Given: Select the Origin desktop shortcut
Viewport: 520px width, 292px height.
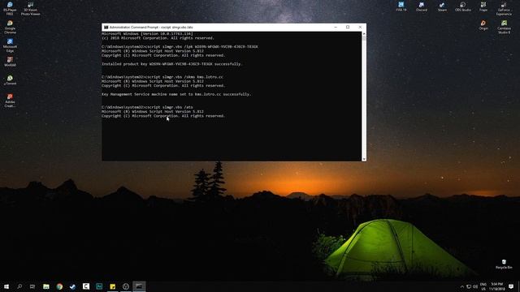Looking at the screenshot, I should (483, 25).
